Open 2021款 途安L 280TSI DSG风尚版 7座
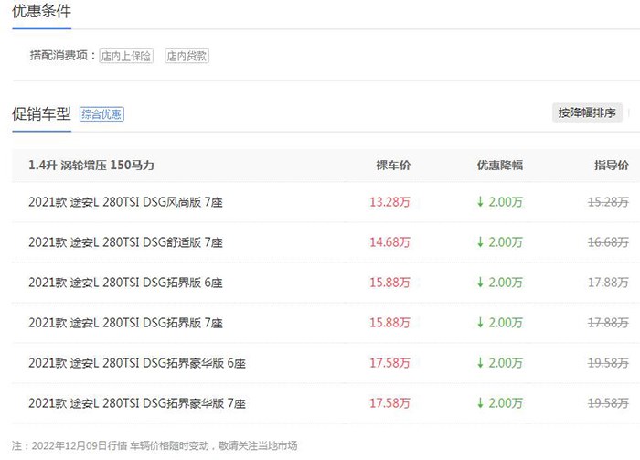Viewport: 640px width, 460px height. point(126,202)
